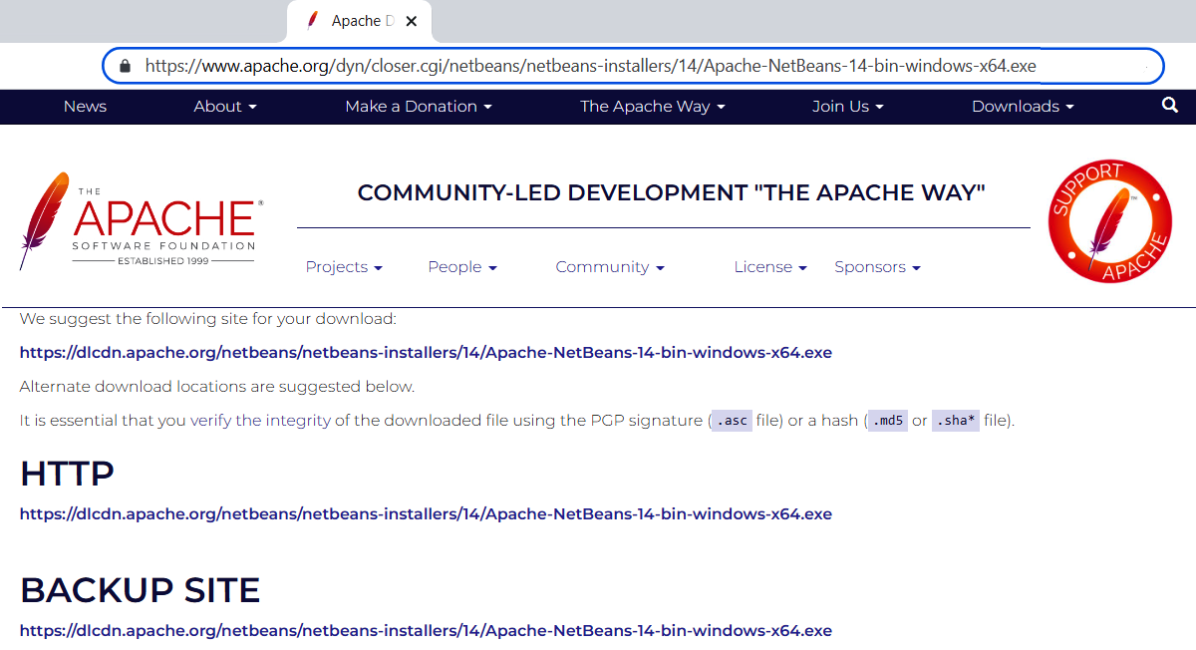Viewport: 1196px width, 650px height.
Task: Close the Apache browser tab
Action: (x=412, y=21)
